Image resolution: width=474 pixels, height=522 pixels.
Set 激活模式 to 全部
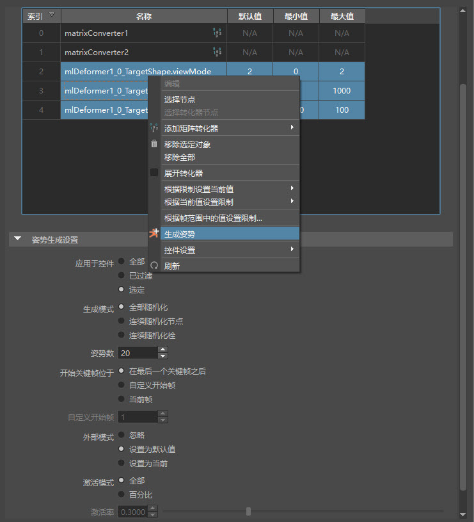click(x=122, y=480)
